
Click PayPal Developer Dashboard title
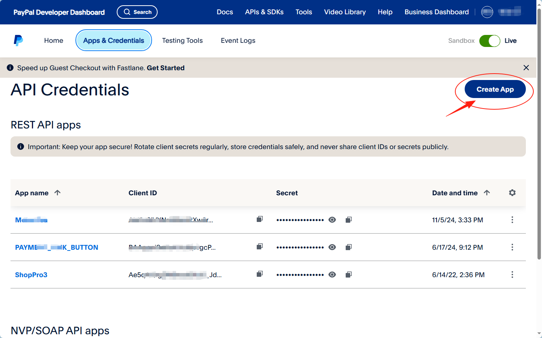coord(59,12)
